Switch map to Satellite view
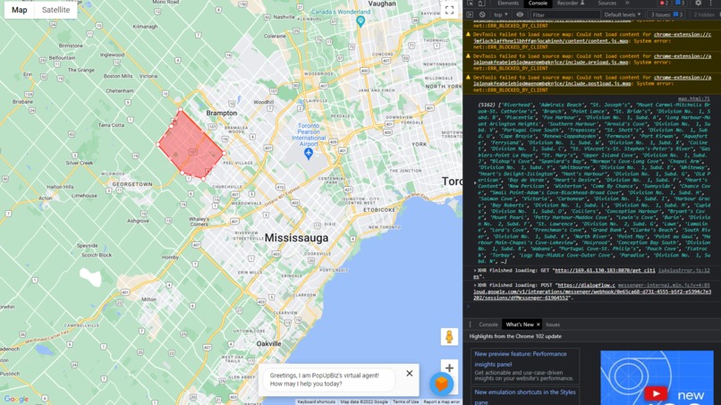The width and height of the screenshot is (721, 405). click(x=55, y=10)
